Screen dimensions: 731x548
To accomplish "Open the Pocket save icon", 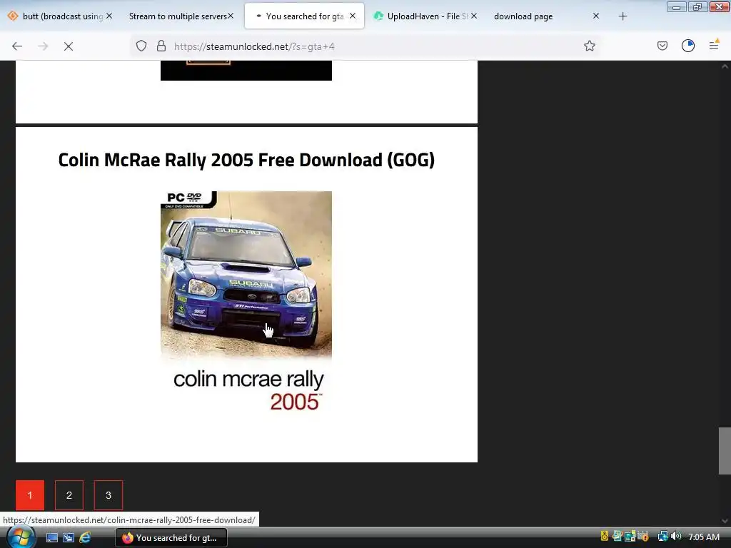I will [662, 46].
